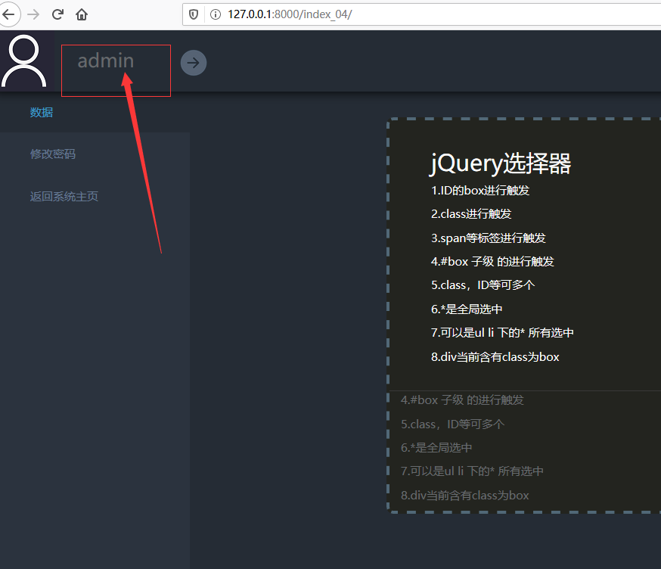The height and width of the screenshot is (569, 661).
Task: Click the user avatar icon
Action: [24, 61]
